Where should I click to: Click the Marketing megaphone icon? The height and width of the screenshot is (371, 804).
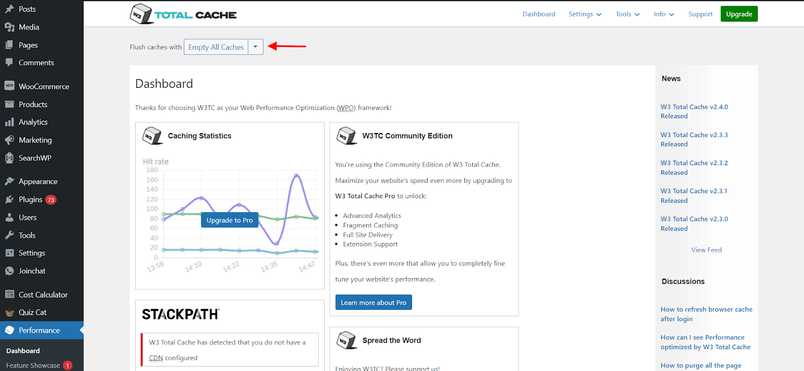[x=10, y=140]
